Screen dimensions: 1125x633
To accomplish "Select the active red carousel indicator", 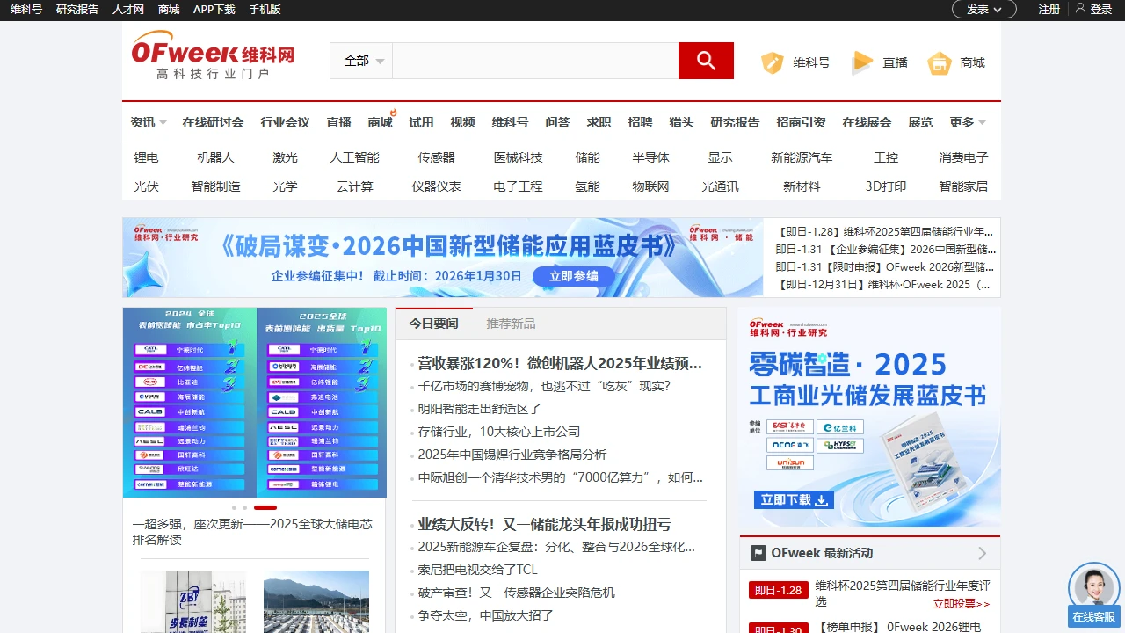I will pyautogui.click(x=265, y=507).
